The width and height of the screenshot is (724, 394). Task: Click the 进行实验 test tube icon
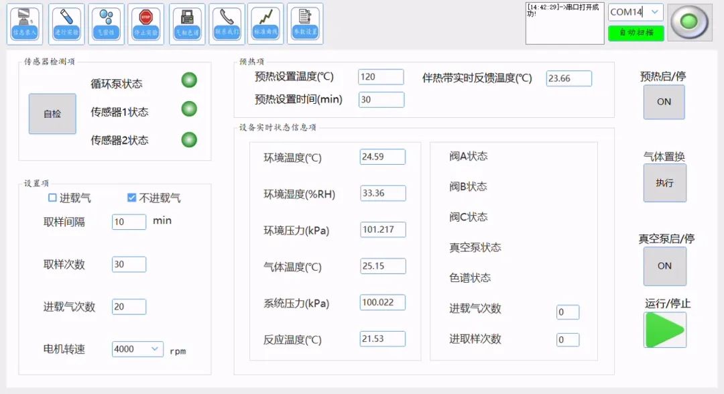66,24
